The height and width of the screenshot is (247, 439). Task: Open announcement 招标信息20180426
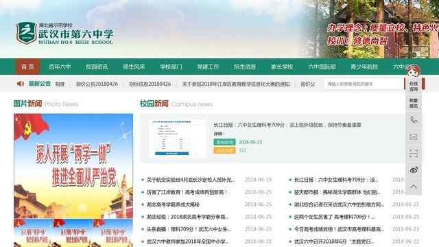pos(150,84)
